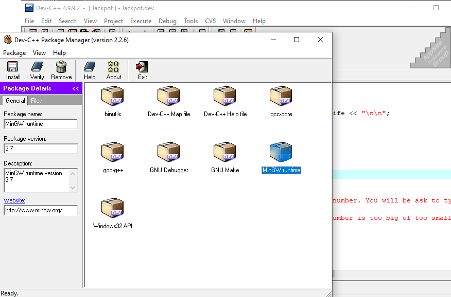
Task: Select the gcc-core package icon
Action: [x=281, y=96]
